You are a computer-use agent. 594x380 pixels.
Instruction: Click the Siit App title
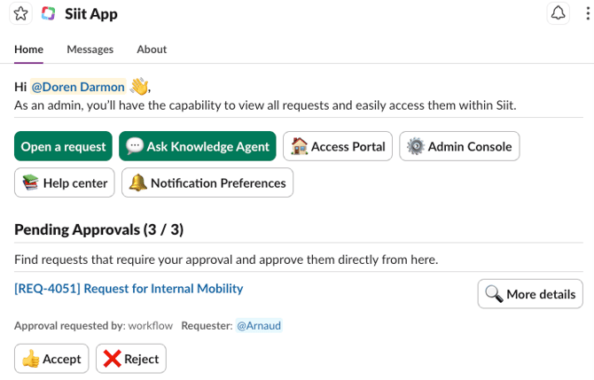91,14
